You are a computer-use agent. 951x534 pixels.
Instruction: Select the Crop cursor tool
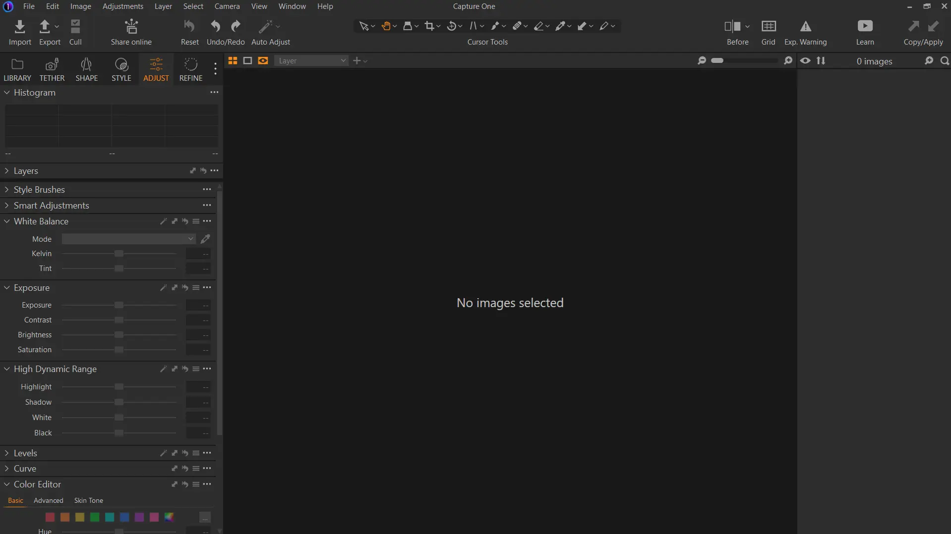pyautogui.click(x=429, y=26)
